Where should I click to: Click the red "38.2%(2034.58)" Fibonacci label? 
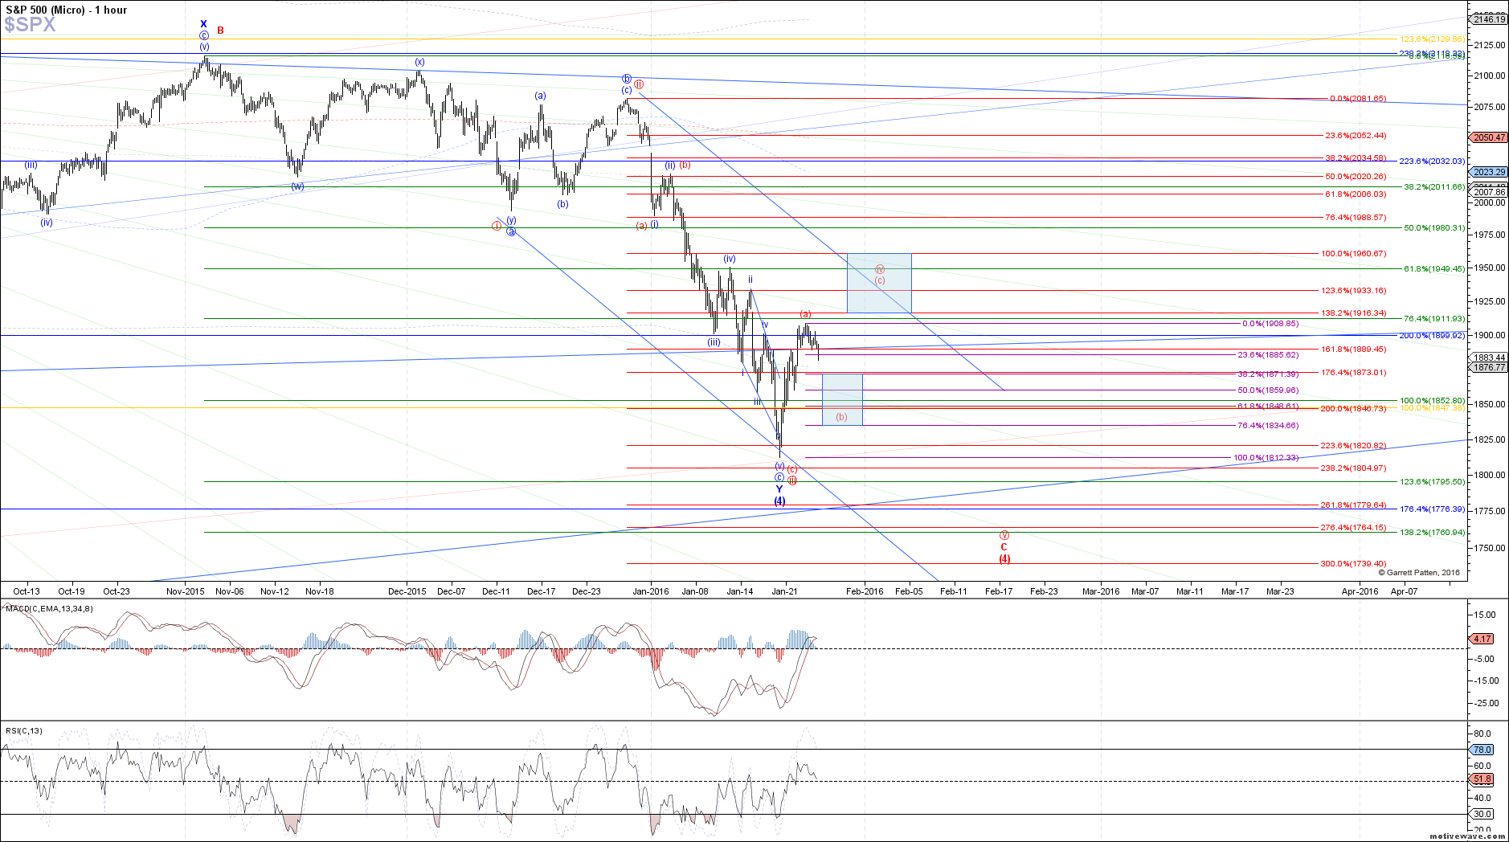[1356, 158]
